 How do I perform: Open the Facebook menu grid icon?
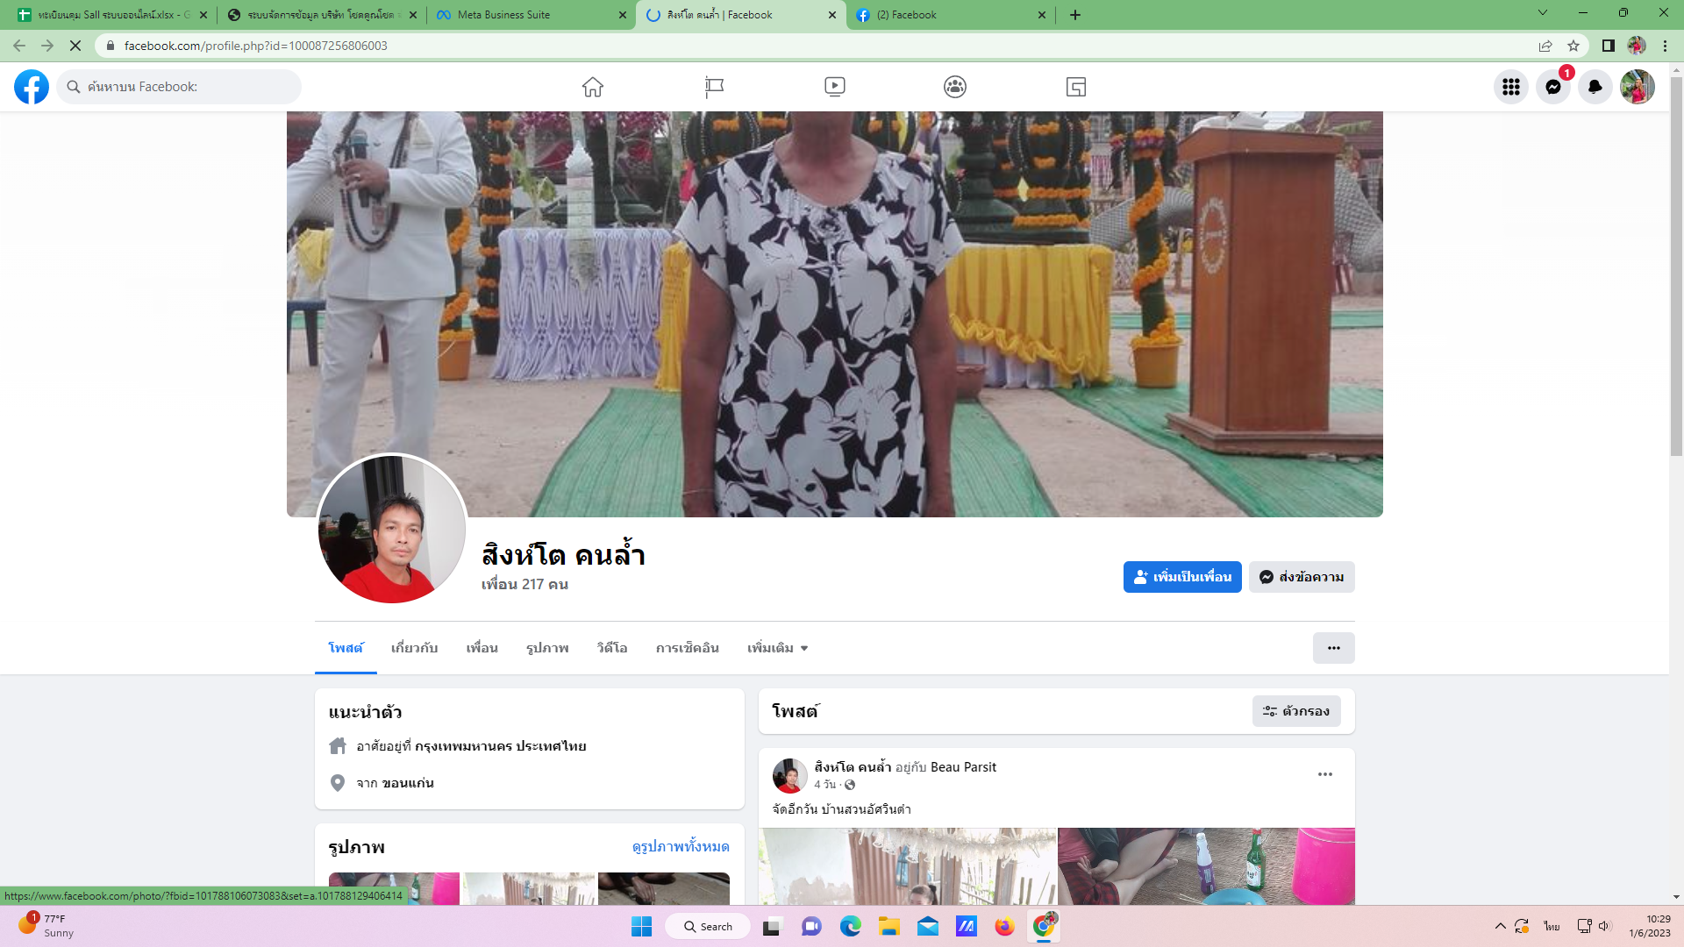[1510, 87]
